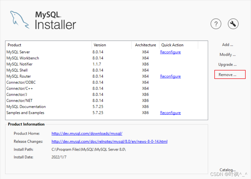The height and width of the screenshot is (179, 251).
Task: Reconfigure Samples and Examples via its link
Action: (x=170, y=113)
